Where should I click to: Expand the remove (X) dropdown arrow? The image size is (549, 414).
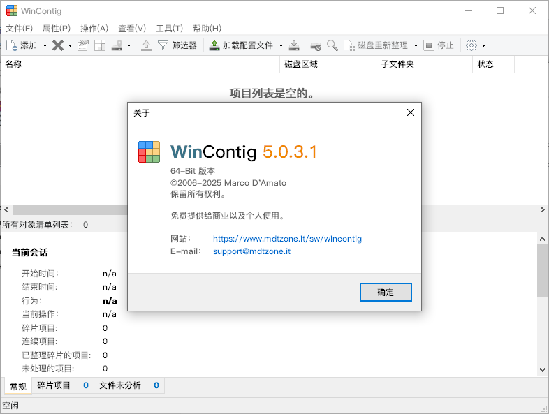click(x=70, y=45)
